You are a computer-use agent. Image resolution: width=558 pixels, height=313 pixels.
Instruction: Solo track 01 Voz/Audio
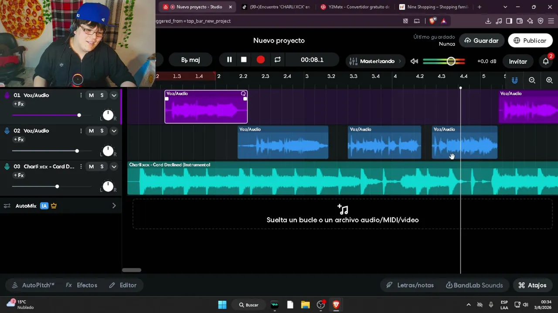coord(102,95)
